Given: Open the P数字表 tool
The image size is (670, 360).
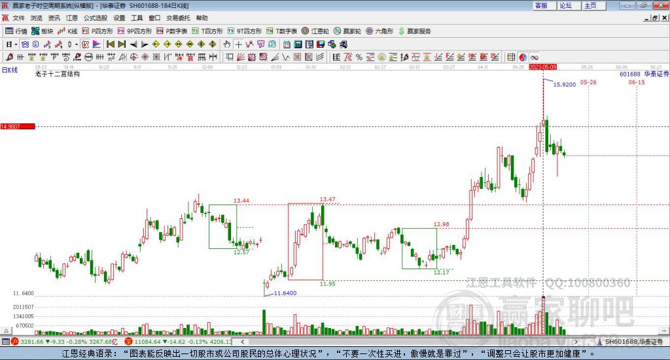Looking at the screenshot, I should (x=172, y=31).
